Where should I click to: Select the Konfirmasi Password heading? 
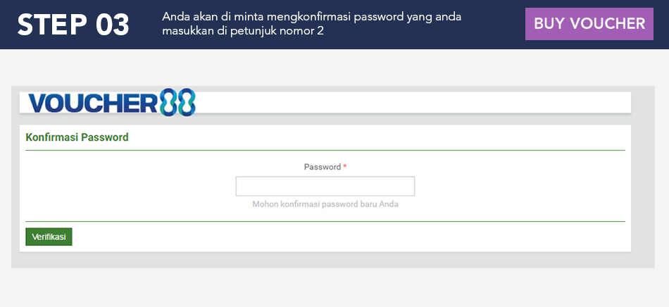(x=77, y=137)
